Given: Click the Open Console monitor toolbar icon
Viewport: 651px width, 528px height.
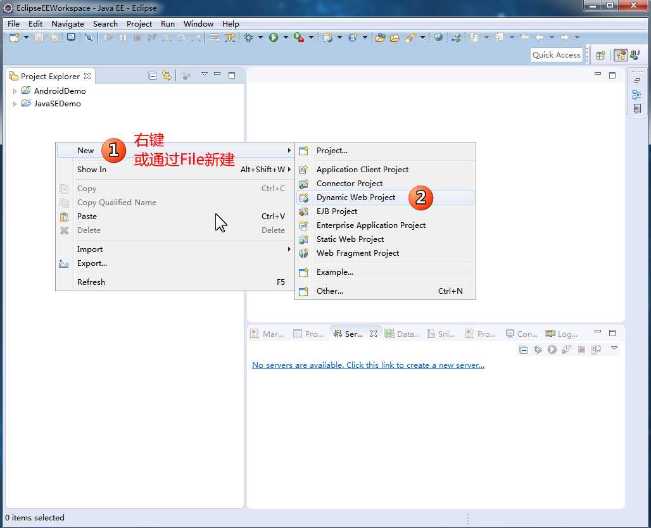Looking at the screenshot, I should coord(72,37).
